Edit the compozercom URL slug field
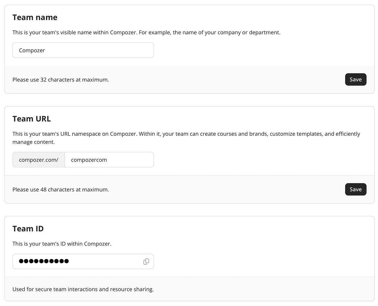 point(109,160)
